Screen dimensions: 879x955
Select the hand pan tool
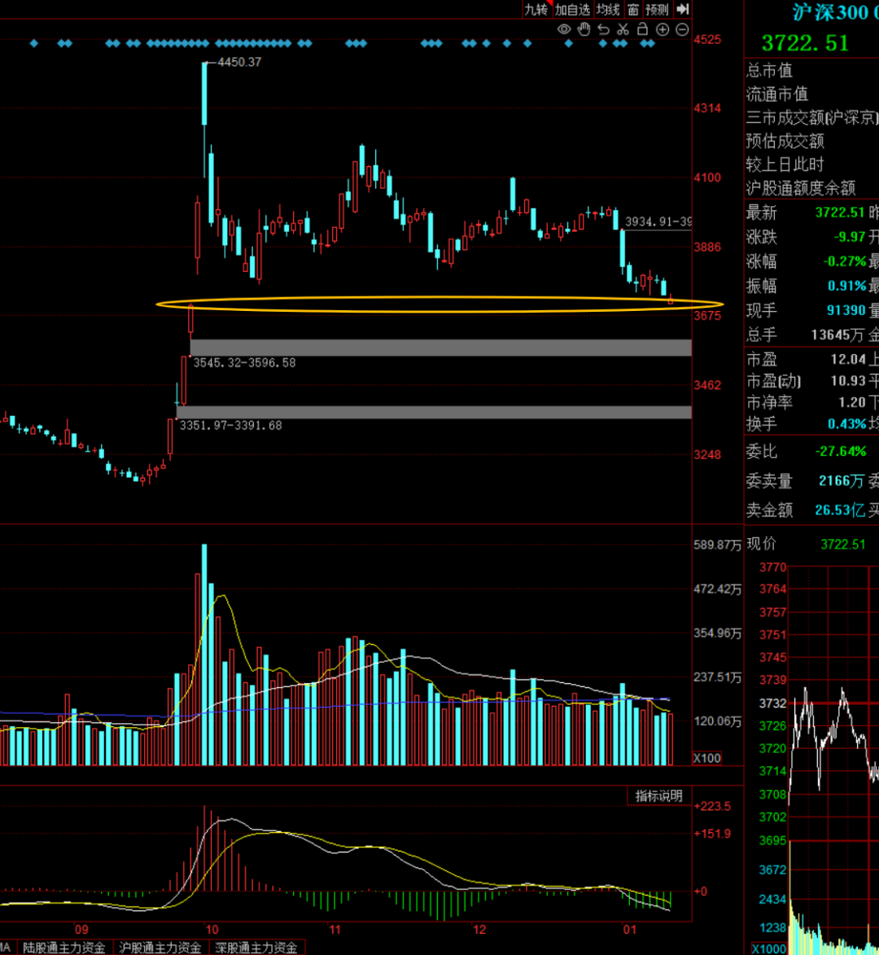[584, 29]
